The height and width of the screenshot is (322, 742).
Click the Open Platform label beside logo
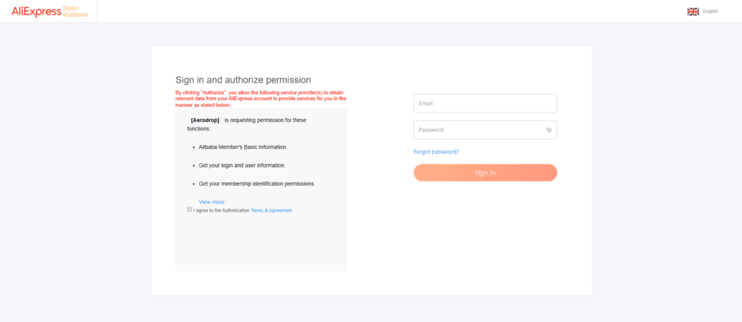(75, 12)
